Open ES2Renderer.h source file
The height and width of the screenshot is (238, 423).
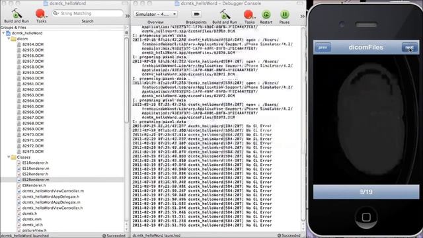35,174
